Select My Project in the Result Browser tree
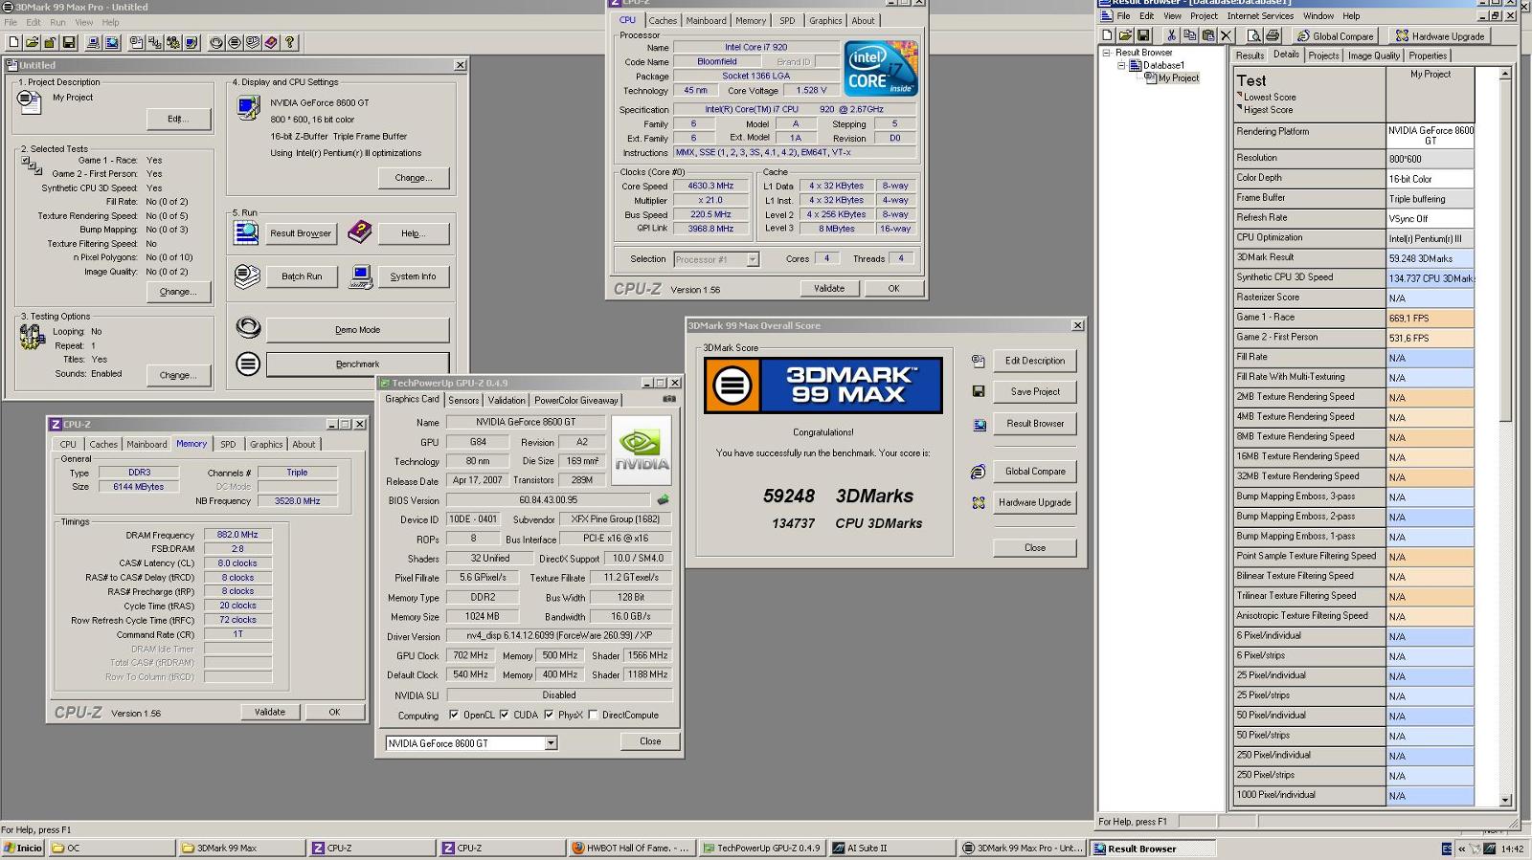The width and height of the screenshot is (1532, 860). coord(1178,77)
